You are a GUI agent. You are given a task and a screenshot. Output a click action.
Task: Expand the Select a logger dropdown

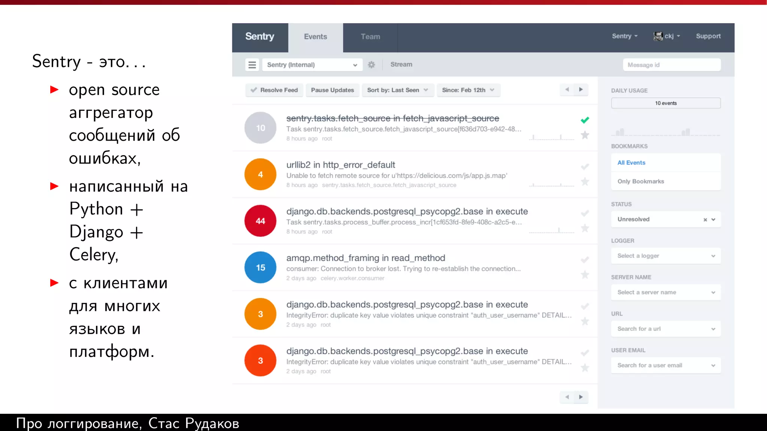click(x=666, y=256)
